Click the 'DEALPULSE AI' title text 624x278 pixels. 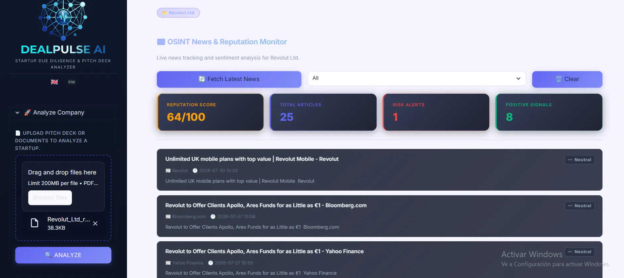(63, 49)
